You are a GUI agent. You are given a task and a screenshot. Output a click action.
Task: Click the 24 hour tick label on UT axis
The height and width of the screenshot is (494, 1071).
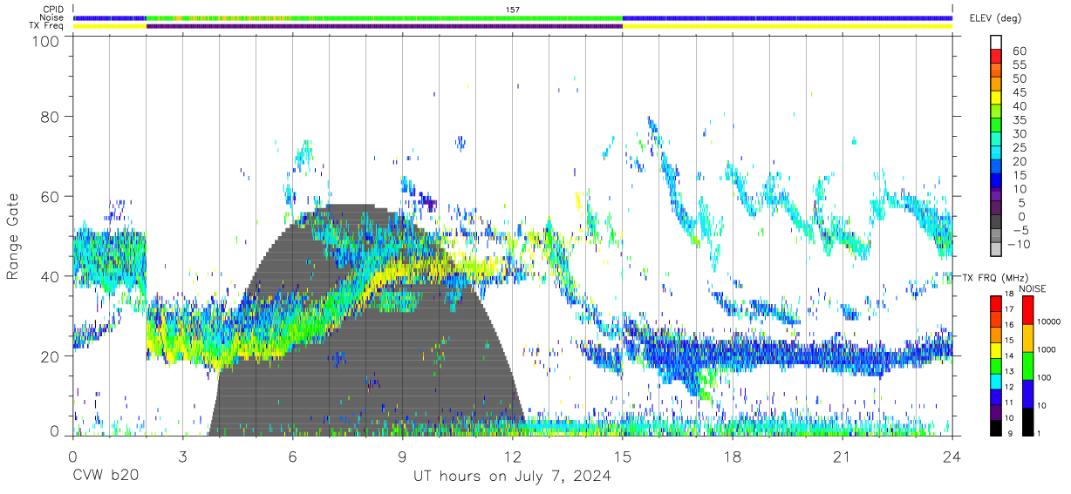coord(952,456)
